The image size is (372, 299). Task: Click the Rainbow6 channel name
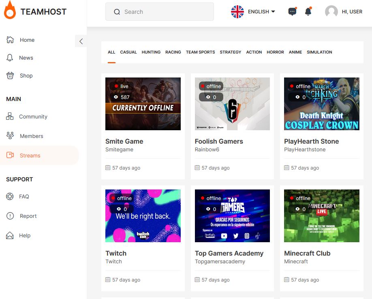(207, 149)
